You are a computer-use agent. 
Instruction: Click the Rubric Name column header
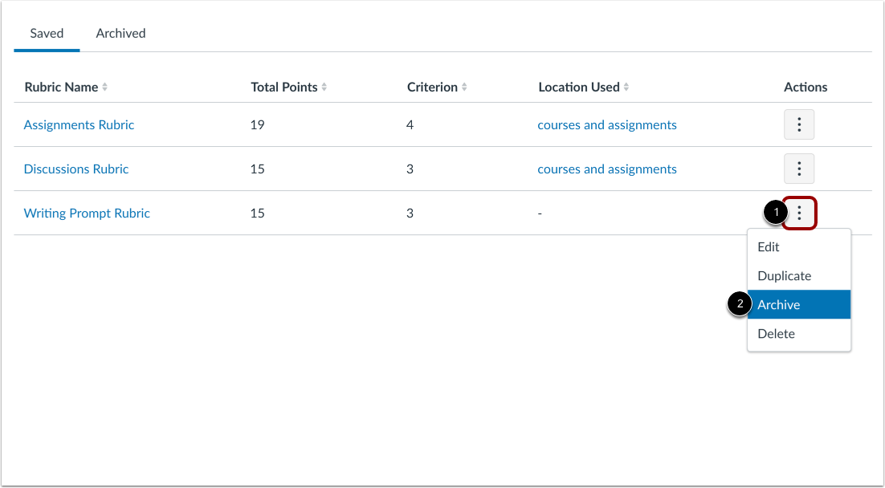coord(61,87)
